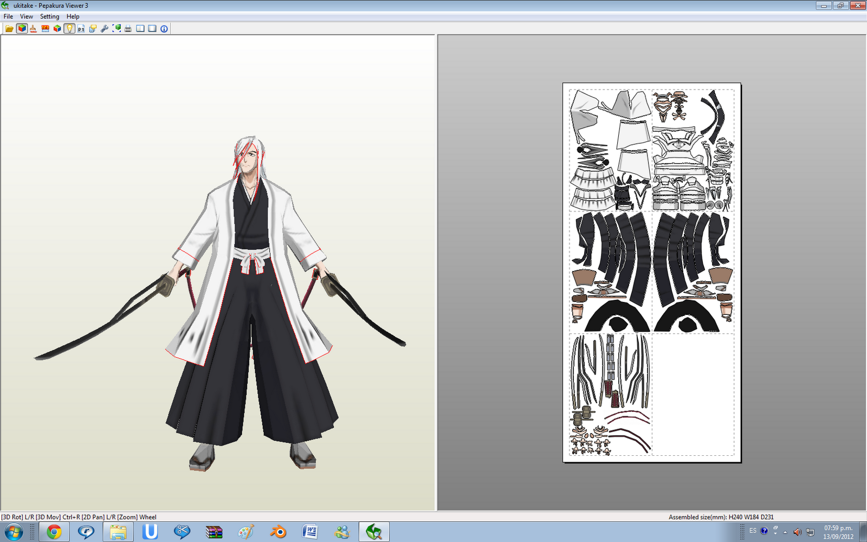867x542 pixels.
Task: Click the red 123 edge ID icon
Action: coord(45,29)
